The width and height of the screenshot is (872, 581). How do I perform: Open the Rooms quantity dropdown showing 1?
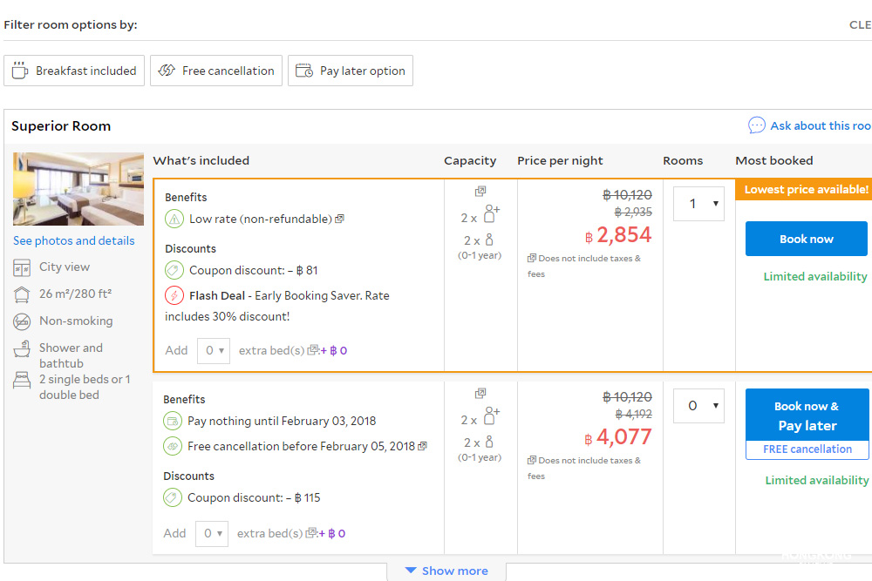click(698, 204)
